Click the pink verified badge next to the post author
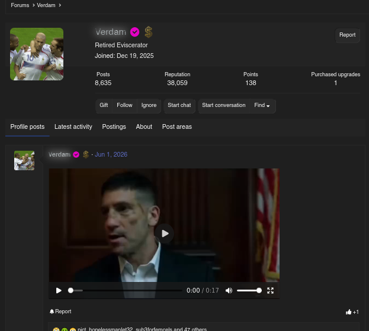This screenshot has height=331, width=369. click(x=76, y=155)
